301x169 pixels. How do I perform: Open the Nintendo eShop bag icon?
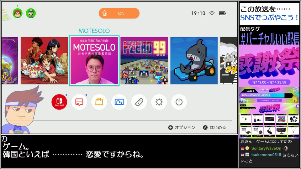click(99, 102)
